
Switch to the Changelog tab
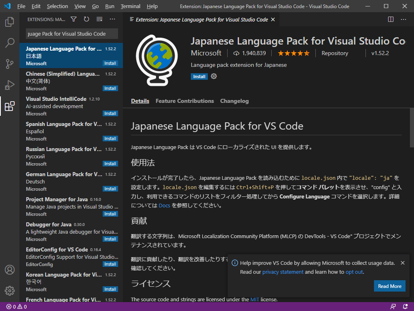pyautogui.click(x=234, y=101)
